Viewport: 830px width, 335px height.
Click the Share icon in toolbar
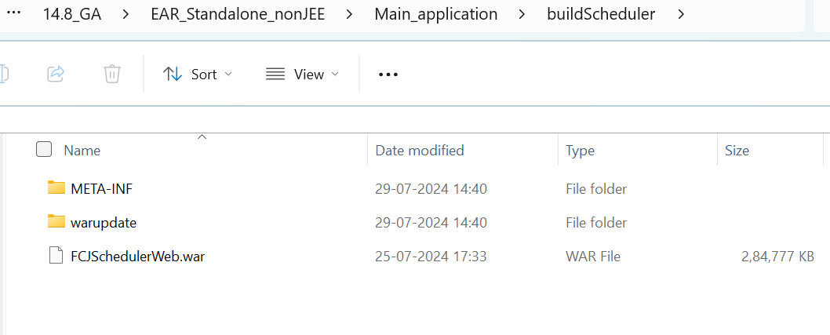[56, 74]
